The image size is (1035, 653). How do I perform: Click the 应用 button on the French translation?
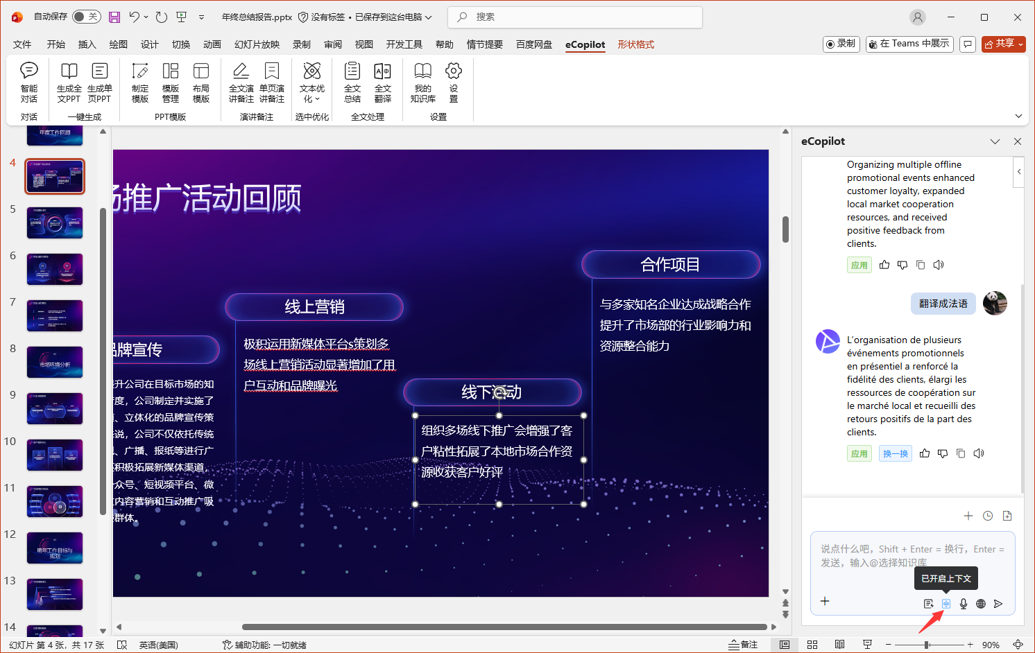[859, 453]
